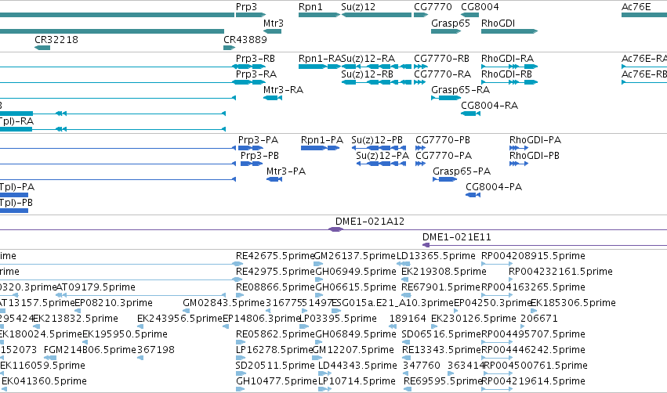This screenshot has width=667, height=393.
Task: Select the FGM214B06.5prime EST label
Action: pos(90,351)
